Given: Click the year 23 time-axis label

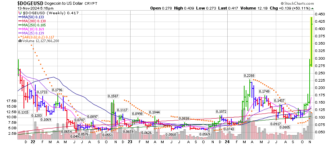Looking at the screenshot, I should pyautogui.click(x=130, y=142).
